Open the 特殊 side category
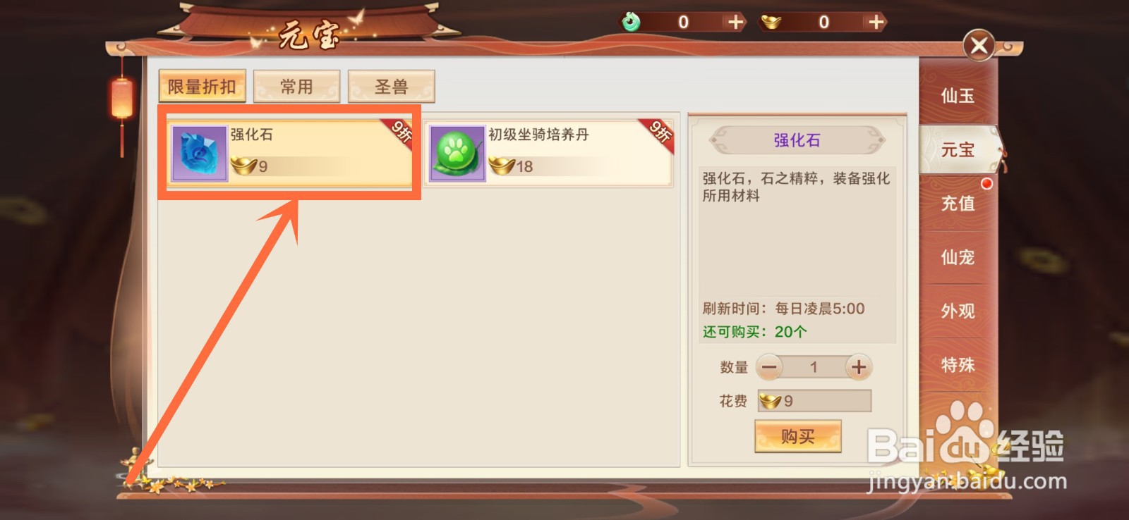 pyautogui.click(x=958, y=365)
